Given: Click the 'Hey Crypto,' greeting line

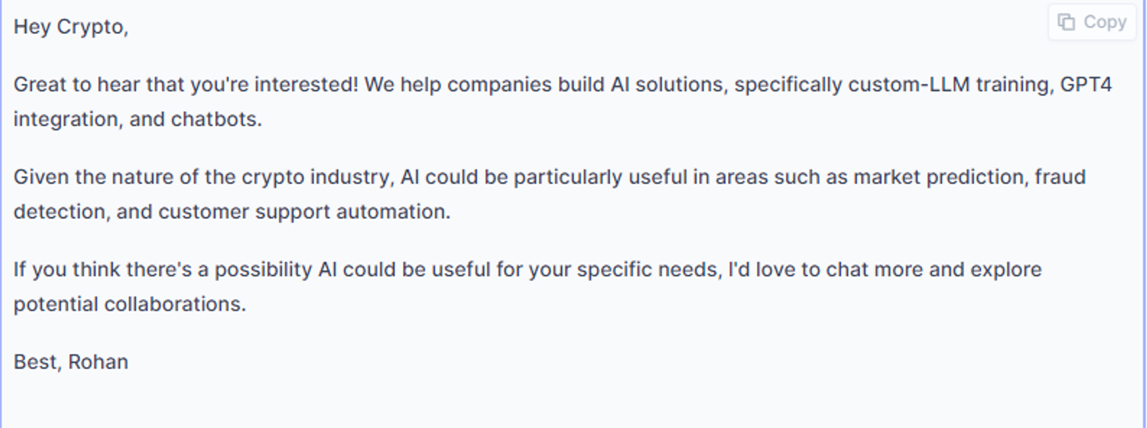Looking at the screenshot, I should click(71, 27).
